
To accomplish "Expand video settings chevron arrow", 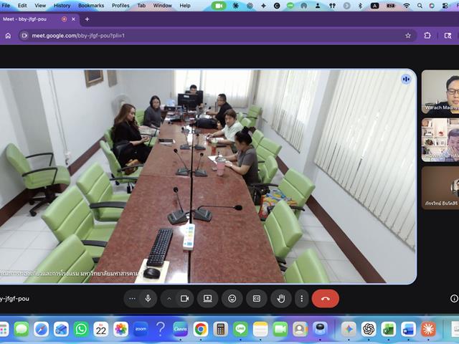I will [x=169, y=299].
